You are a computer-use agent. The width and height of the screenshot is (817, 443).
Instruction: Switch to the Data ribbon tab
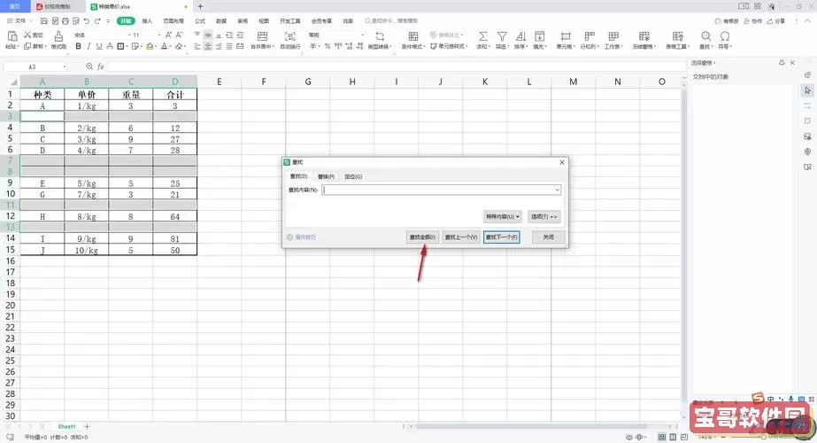(x=221, y=21)
